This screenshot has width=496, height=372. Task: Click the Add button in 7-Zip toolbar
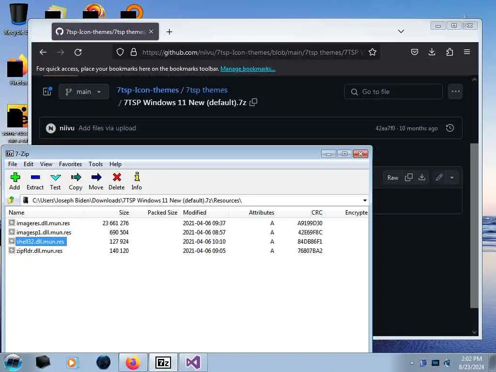[x=15, y=181]
